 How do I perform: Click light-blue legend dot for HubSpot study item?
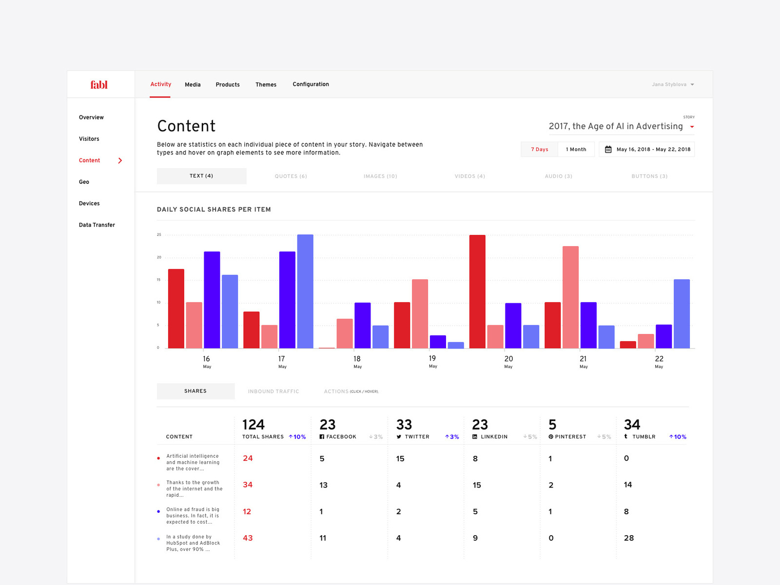coord(158,539)
